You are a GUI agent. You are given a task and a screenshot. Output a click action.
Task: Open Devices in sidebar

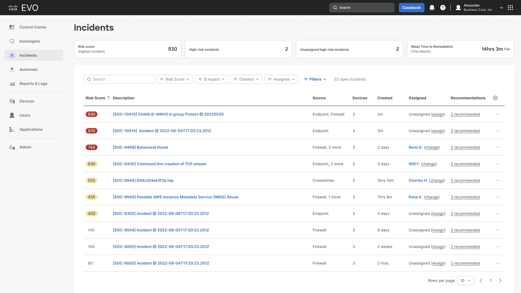[x=34, y=101]
